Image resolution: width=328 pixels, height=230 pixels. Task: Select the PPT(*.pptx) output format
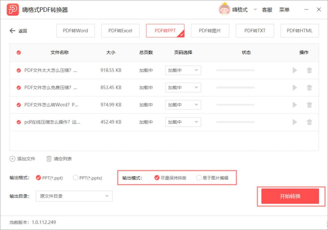click(76, 178)
